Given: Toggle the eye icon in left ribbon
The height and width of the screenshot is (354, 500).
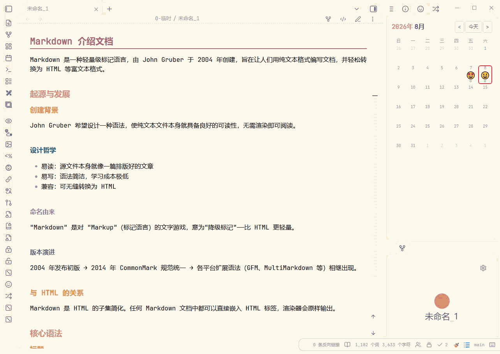Looking at the screenshot, I should pyautogui.click(x=9, y=121).
